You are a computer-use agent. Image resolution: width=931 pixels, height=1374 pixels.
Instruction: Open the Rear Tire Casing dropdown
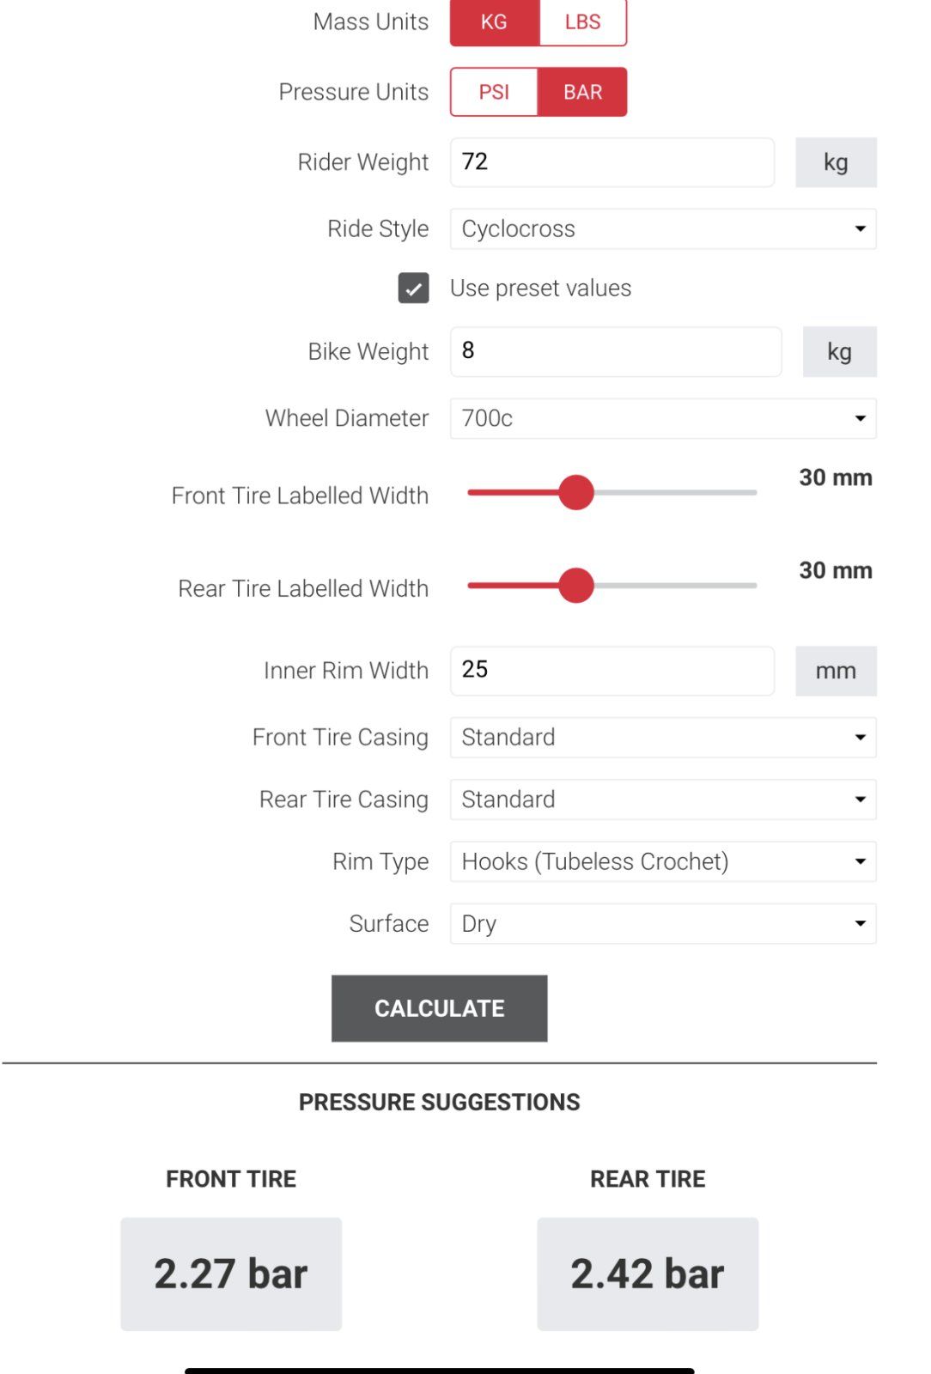662,799
